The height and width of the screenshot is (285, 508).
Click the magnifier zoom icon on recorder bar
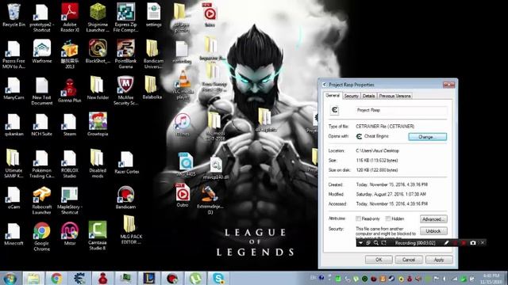pyautogui.click(x=376, y=243)
